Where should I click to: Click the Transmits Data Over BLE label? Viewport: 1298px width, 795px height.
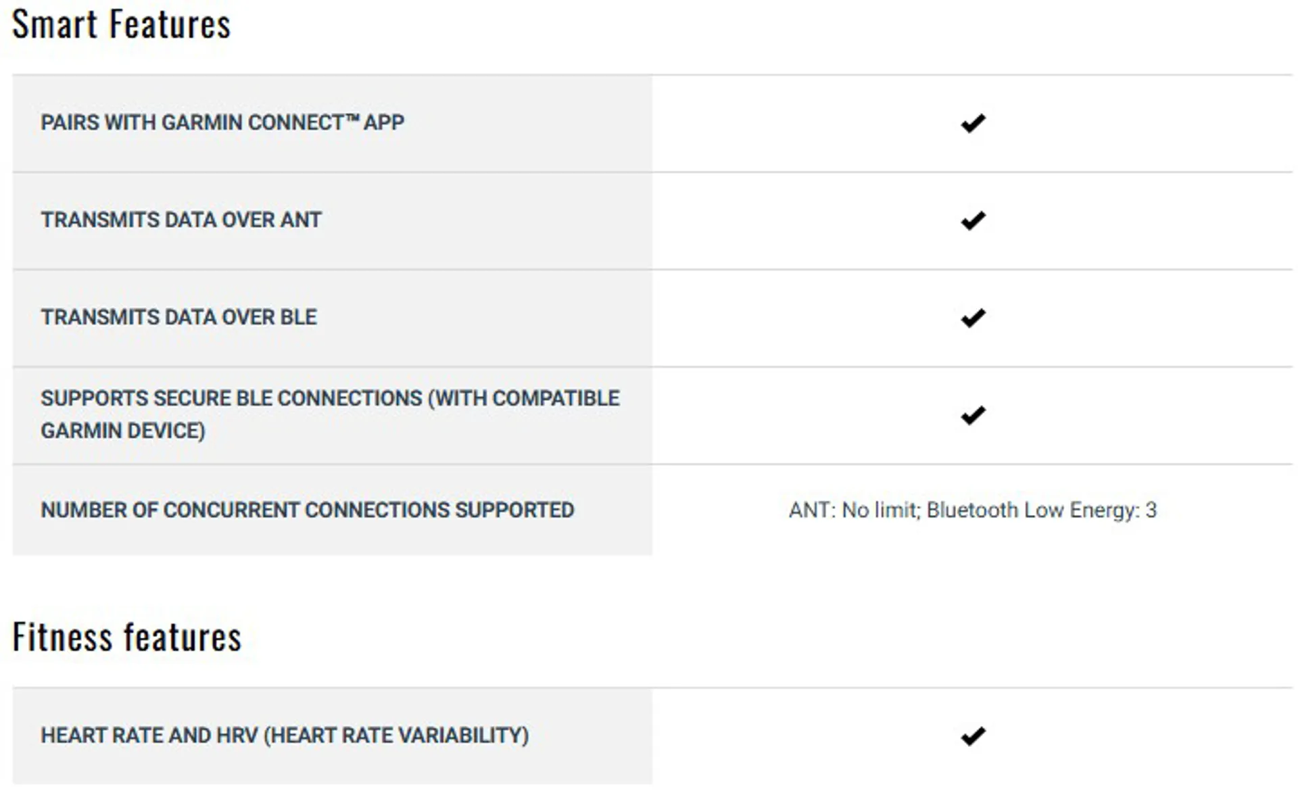pos(178,317)
